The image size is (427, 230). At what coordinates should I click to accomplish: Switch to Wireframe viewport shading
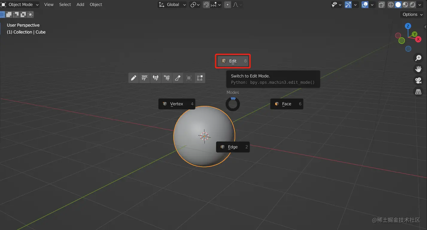click(x=391, y=4)
